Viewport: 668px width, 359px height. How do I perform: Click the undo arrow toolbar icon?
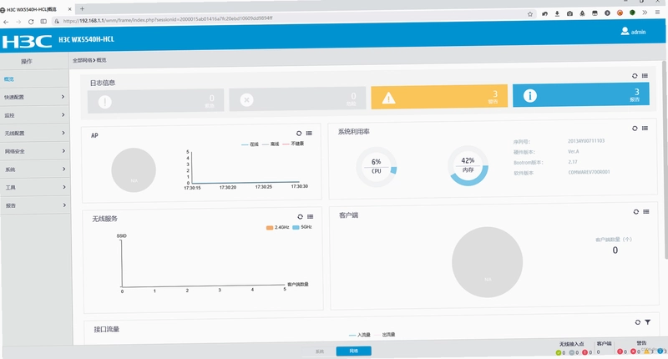544,13
